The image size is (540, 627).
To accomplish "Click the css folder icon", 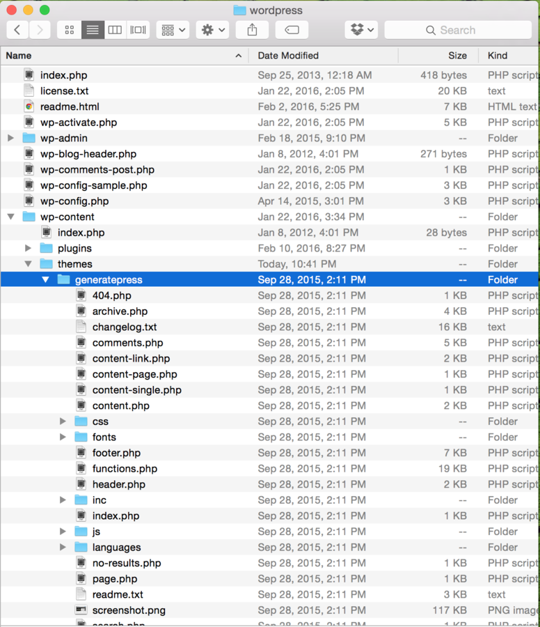I will [x=81, y=421].
